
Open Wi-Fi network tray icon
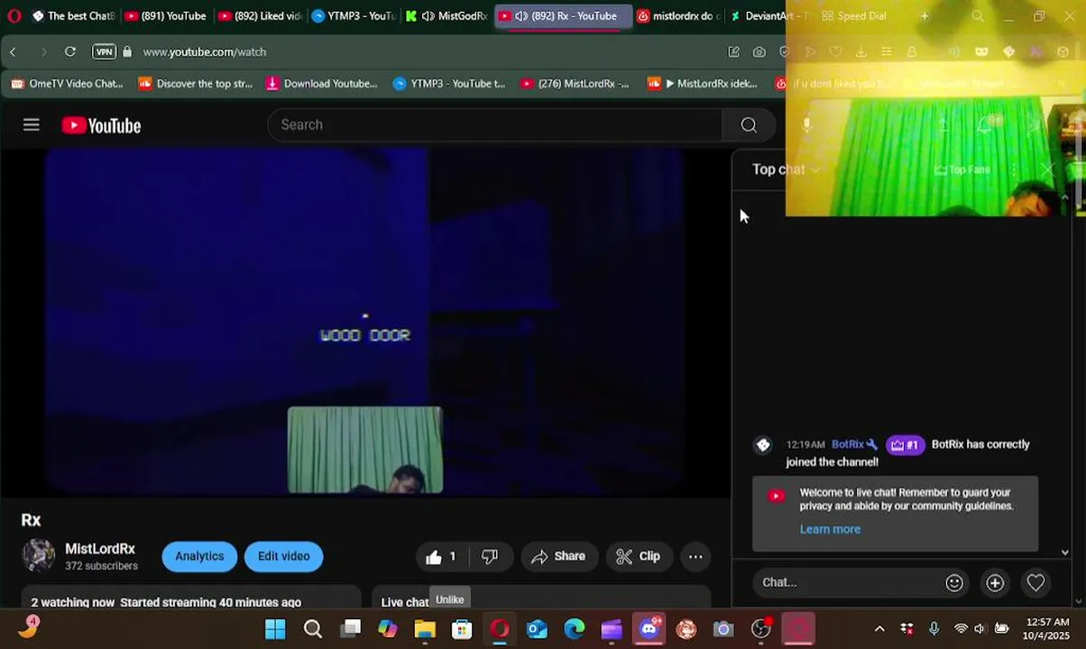tap(961, 629)
